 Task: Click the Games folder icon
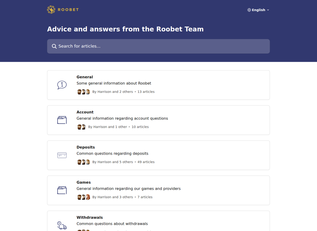coord(62,190)
